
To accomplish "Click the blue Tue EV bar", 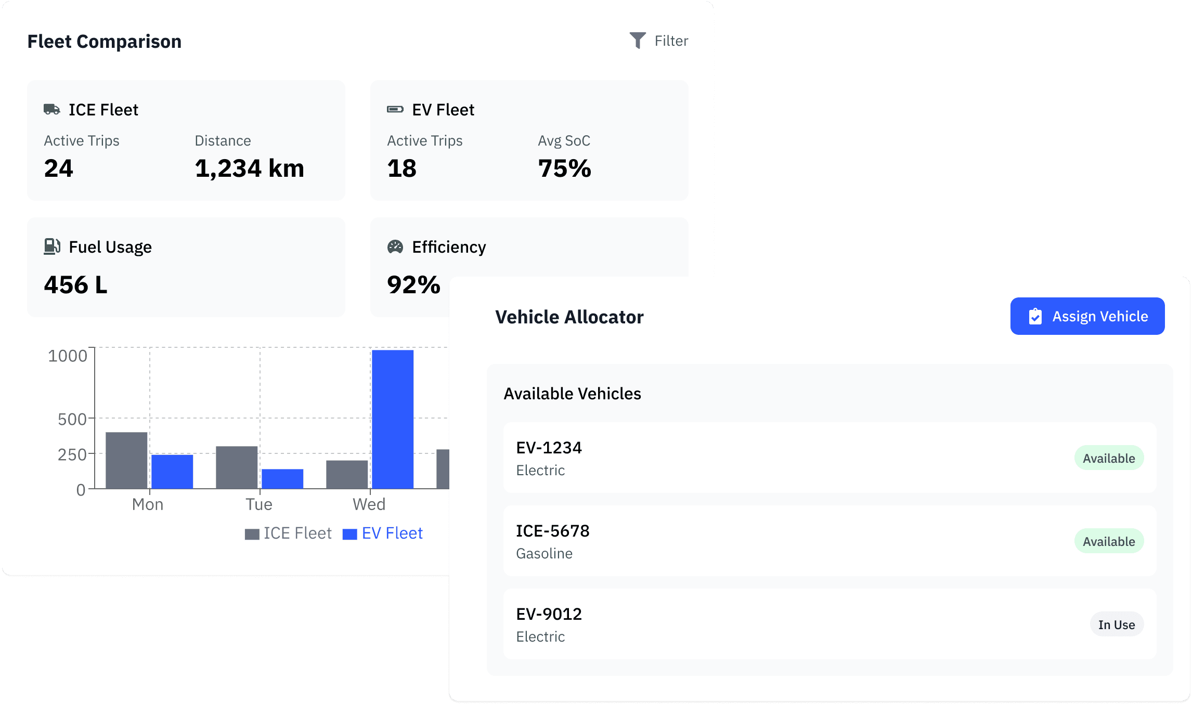I will pyautogui.click(x=282, y=479).
